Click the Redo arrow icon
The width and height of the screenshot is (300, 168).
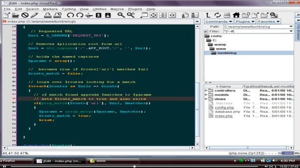click(80, 15)
